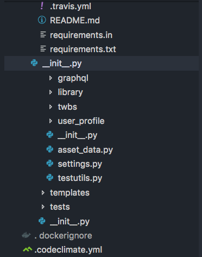202x257 pixels.
Task: Open README.md in the file tree
Action: pyautogui.click(x=75, y=20)
